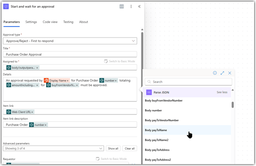The width and height of the screenshot is (256, 166).
Task: Click the buyFromVendorN token icon
Action: coord(48,85)
